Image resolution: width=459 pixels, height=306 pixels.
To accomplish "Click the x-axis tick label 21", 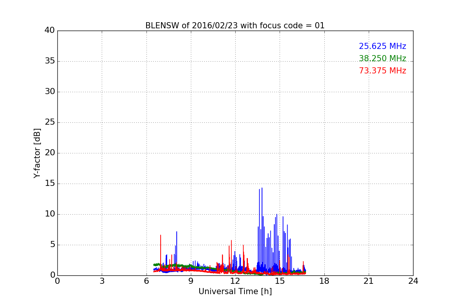I will click(x=369, y=281).
